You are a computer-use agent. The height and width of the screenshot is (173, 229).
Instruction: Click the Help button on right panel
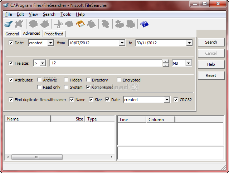(211, 64)
